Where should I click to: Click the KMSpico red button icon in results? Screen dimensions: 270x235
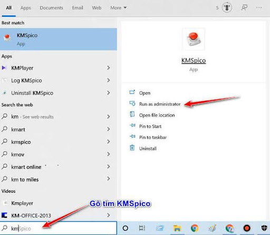point(7,38)
